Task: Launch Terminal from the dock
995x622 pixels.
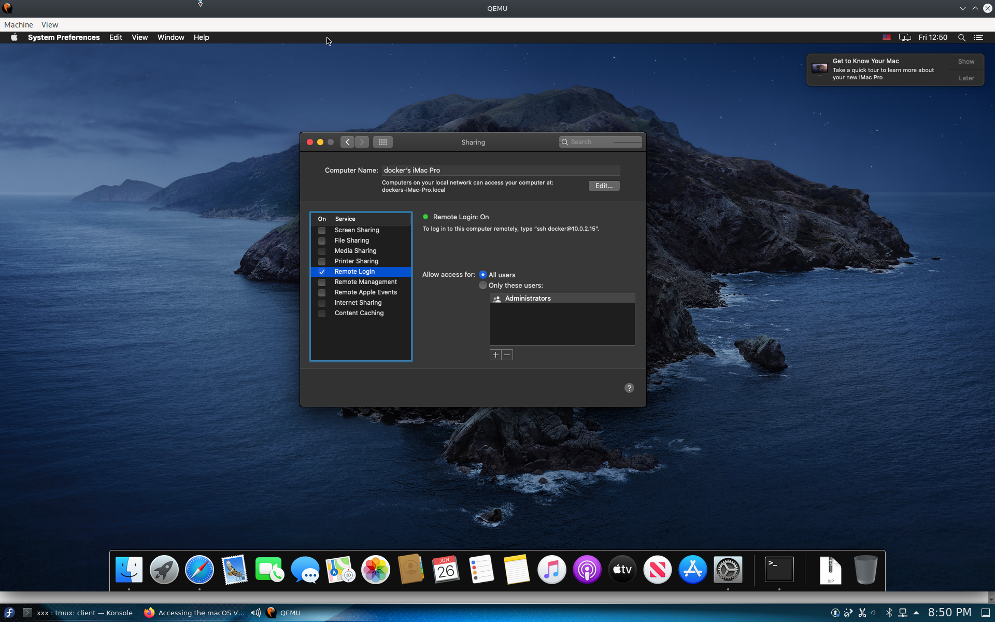Action: 779,570
